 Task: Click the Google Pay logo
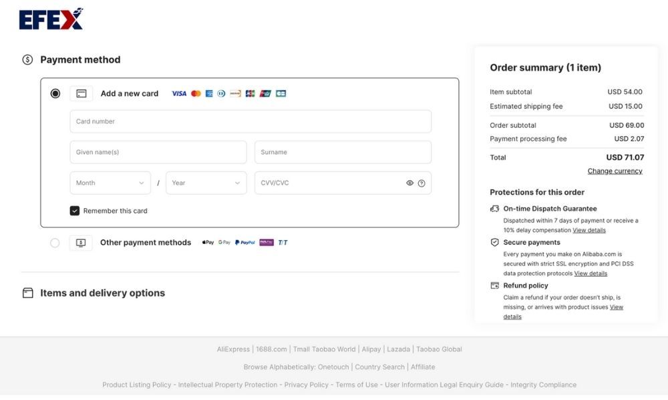point(224,242)
